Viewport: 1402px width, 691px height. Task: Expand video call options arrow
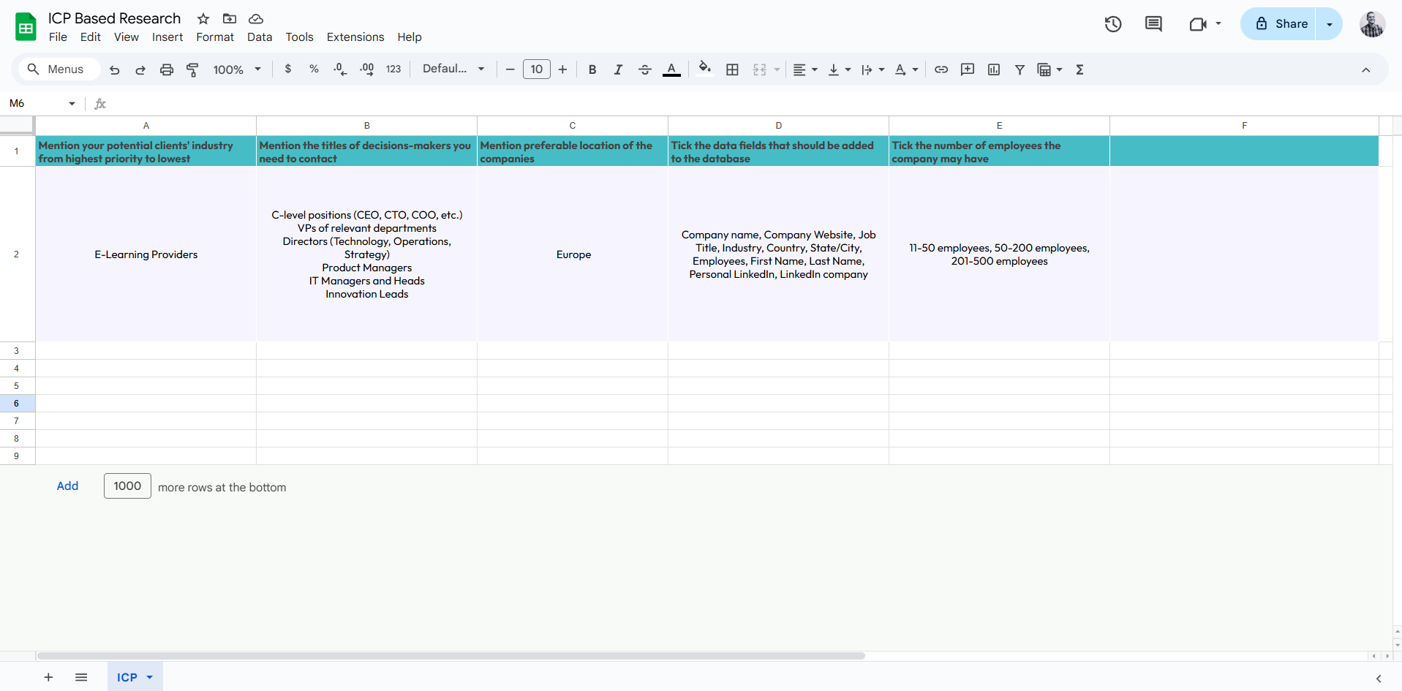coord(1218,23)
